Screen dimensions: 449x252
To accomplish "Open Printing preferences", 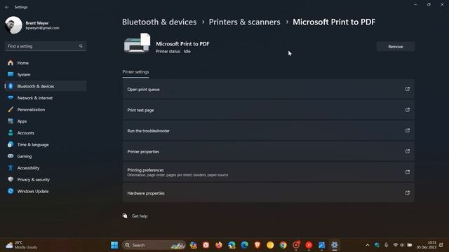I will [268, 172].
